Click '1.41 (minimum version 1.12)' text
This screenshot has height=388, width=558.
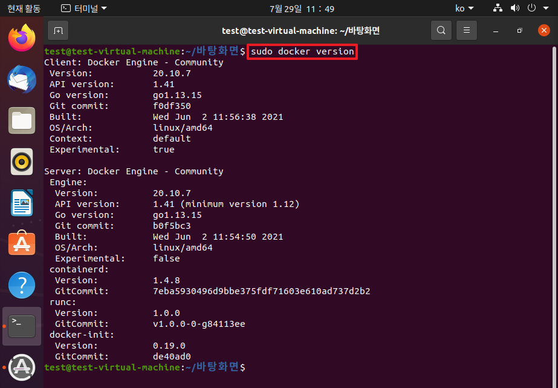226,204
